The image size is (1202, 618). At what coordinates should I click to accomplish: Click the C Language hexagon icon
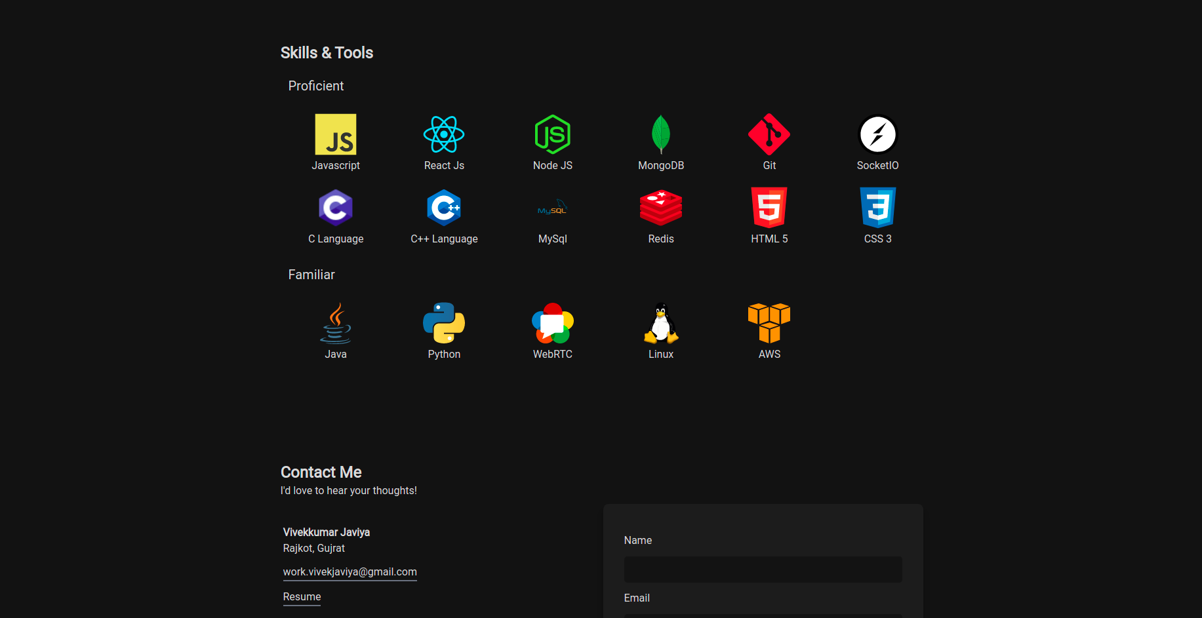(x=336, y=208)
